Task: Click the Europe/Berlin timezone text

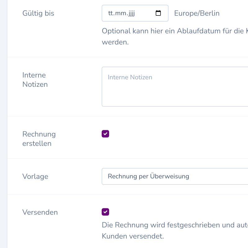Action: click(197, 13)
